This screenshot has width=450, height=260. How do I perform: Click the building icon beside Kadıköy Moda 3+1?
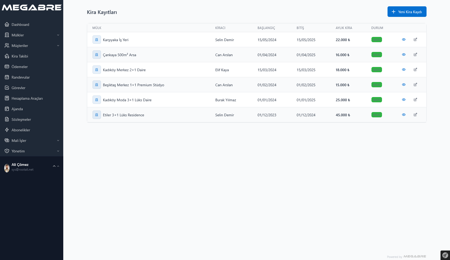click(96, 100)
